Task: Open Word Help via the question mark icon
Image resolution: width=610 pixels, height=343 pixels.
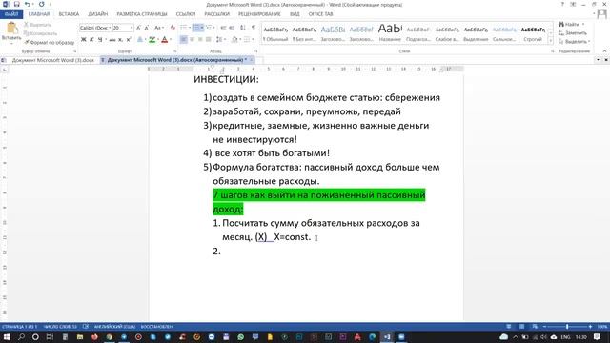Action: [x=562, y=4]
